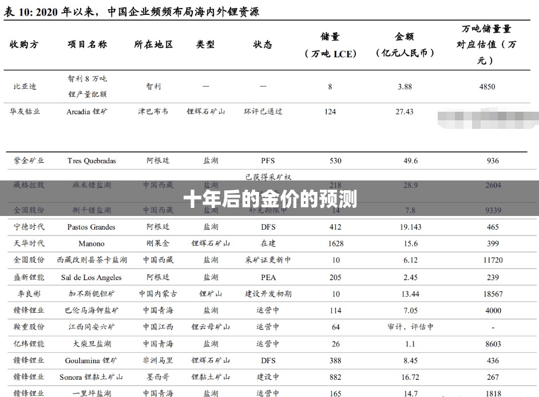Click the '环评已通过' status cell
This screenshot has height=397, width=539.
pyautogui.click(x=263, y=112)
